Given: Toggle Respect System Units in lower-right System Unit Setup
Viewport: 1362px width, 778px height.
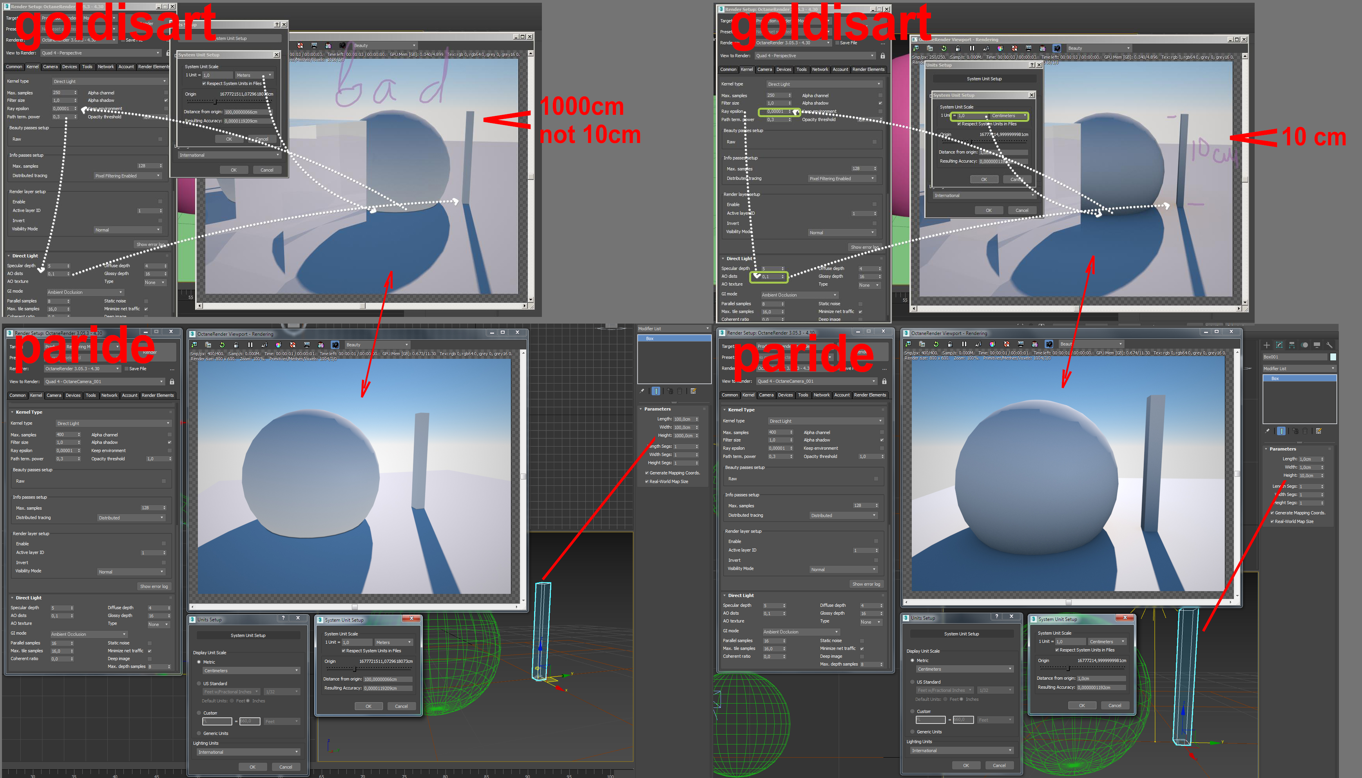Looking at the screenshot, I should (x=1057, y=650).
